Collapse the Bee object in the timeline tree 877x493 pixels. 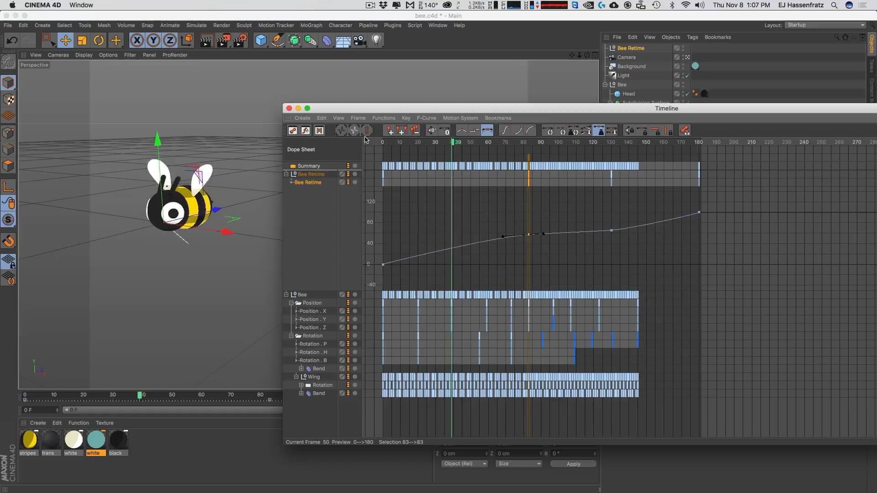(x=286, y=294)
